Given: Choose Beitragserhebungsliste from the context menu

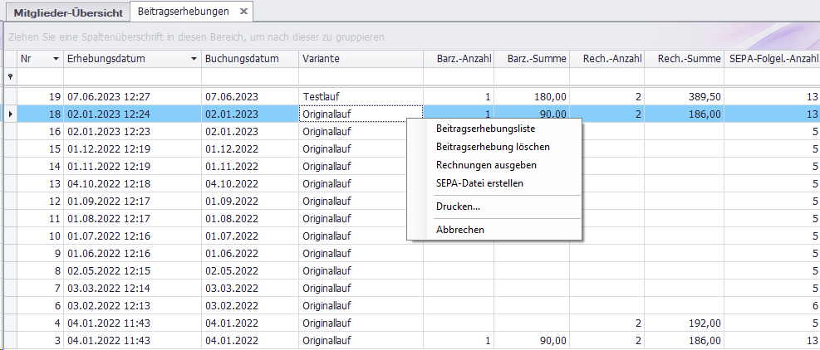Looking at the screenshot, I should (485, 129).
